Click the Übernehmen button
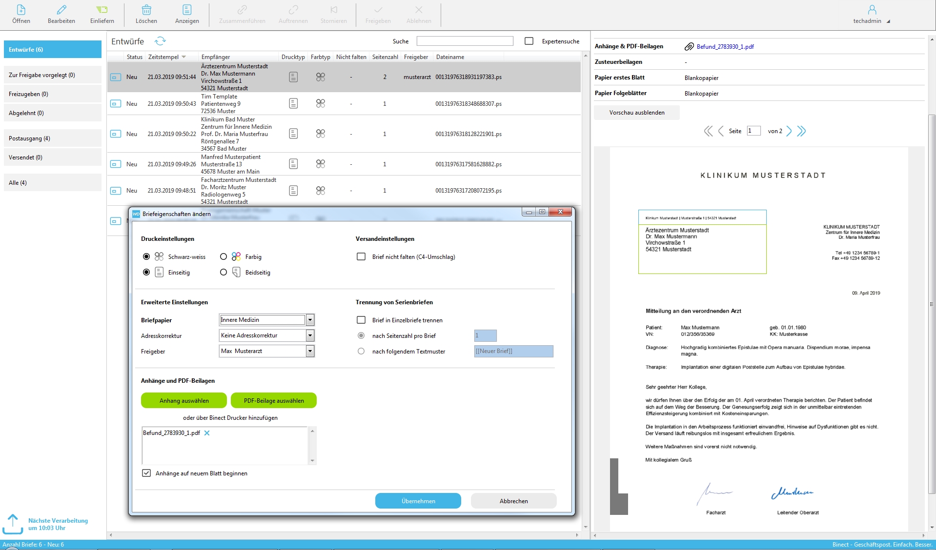Screen dimensions: 936x550 [x=418, y=501]
